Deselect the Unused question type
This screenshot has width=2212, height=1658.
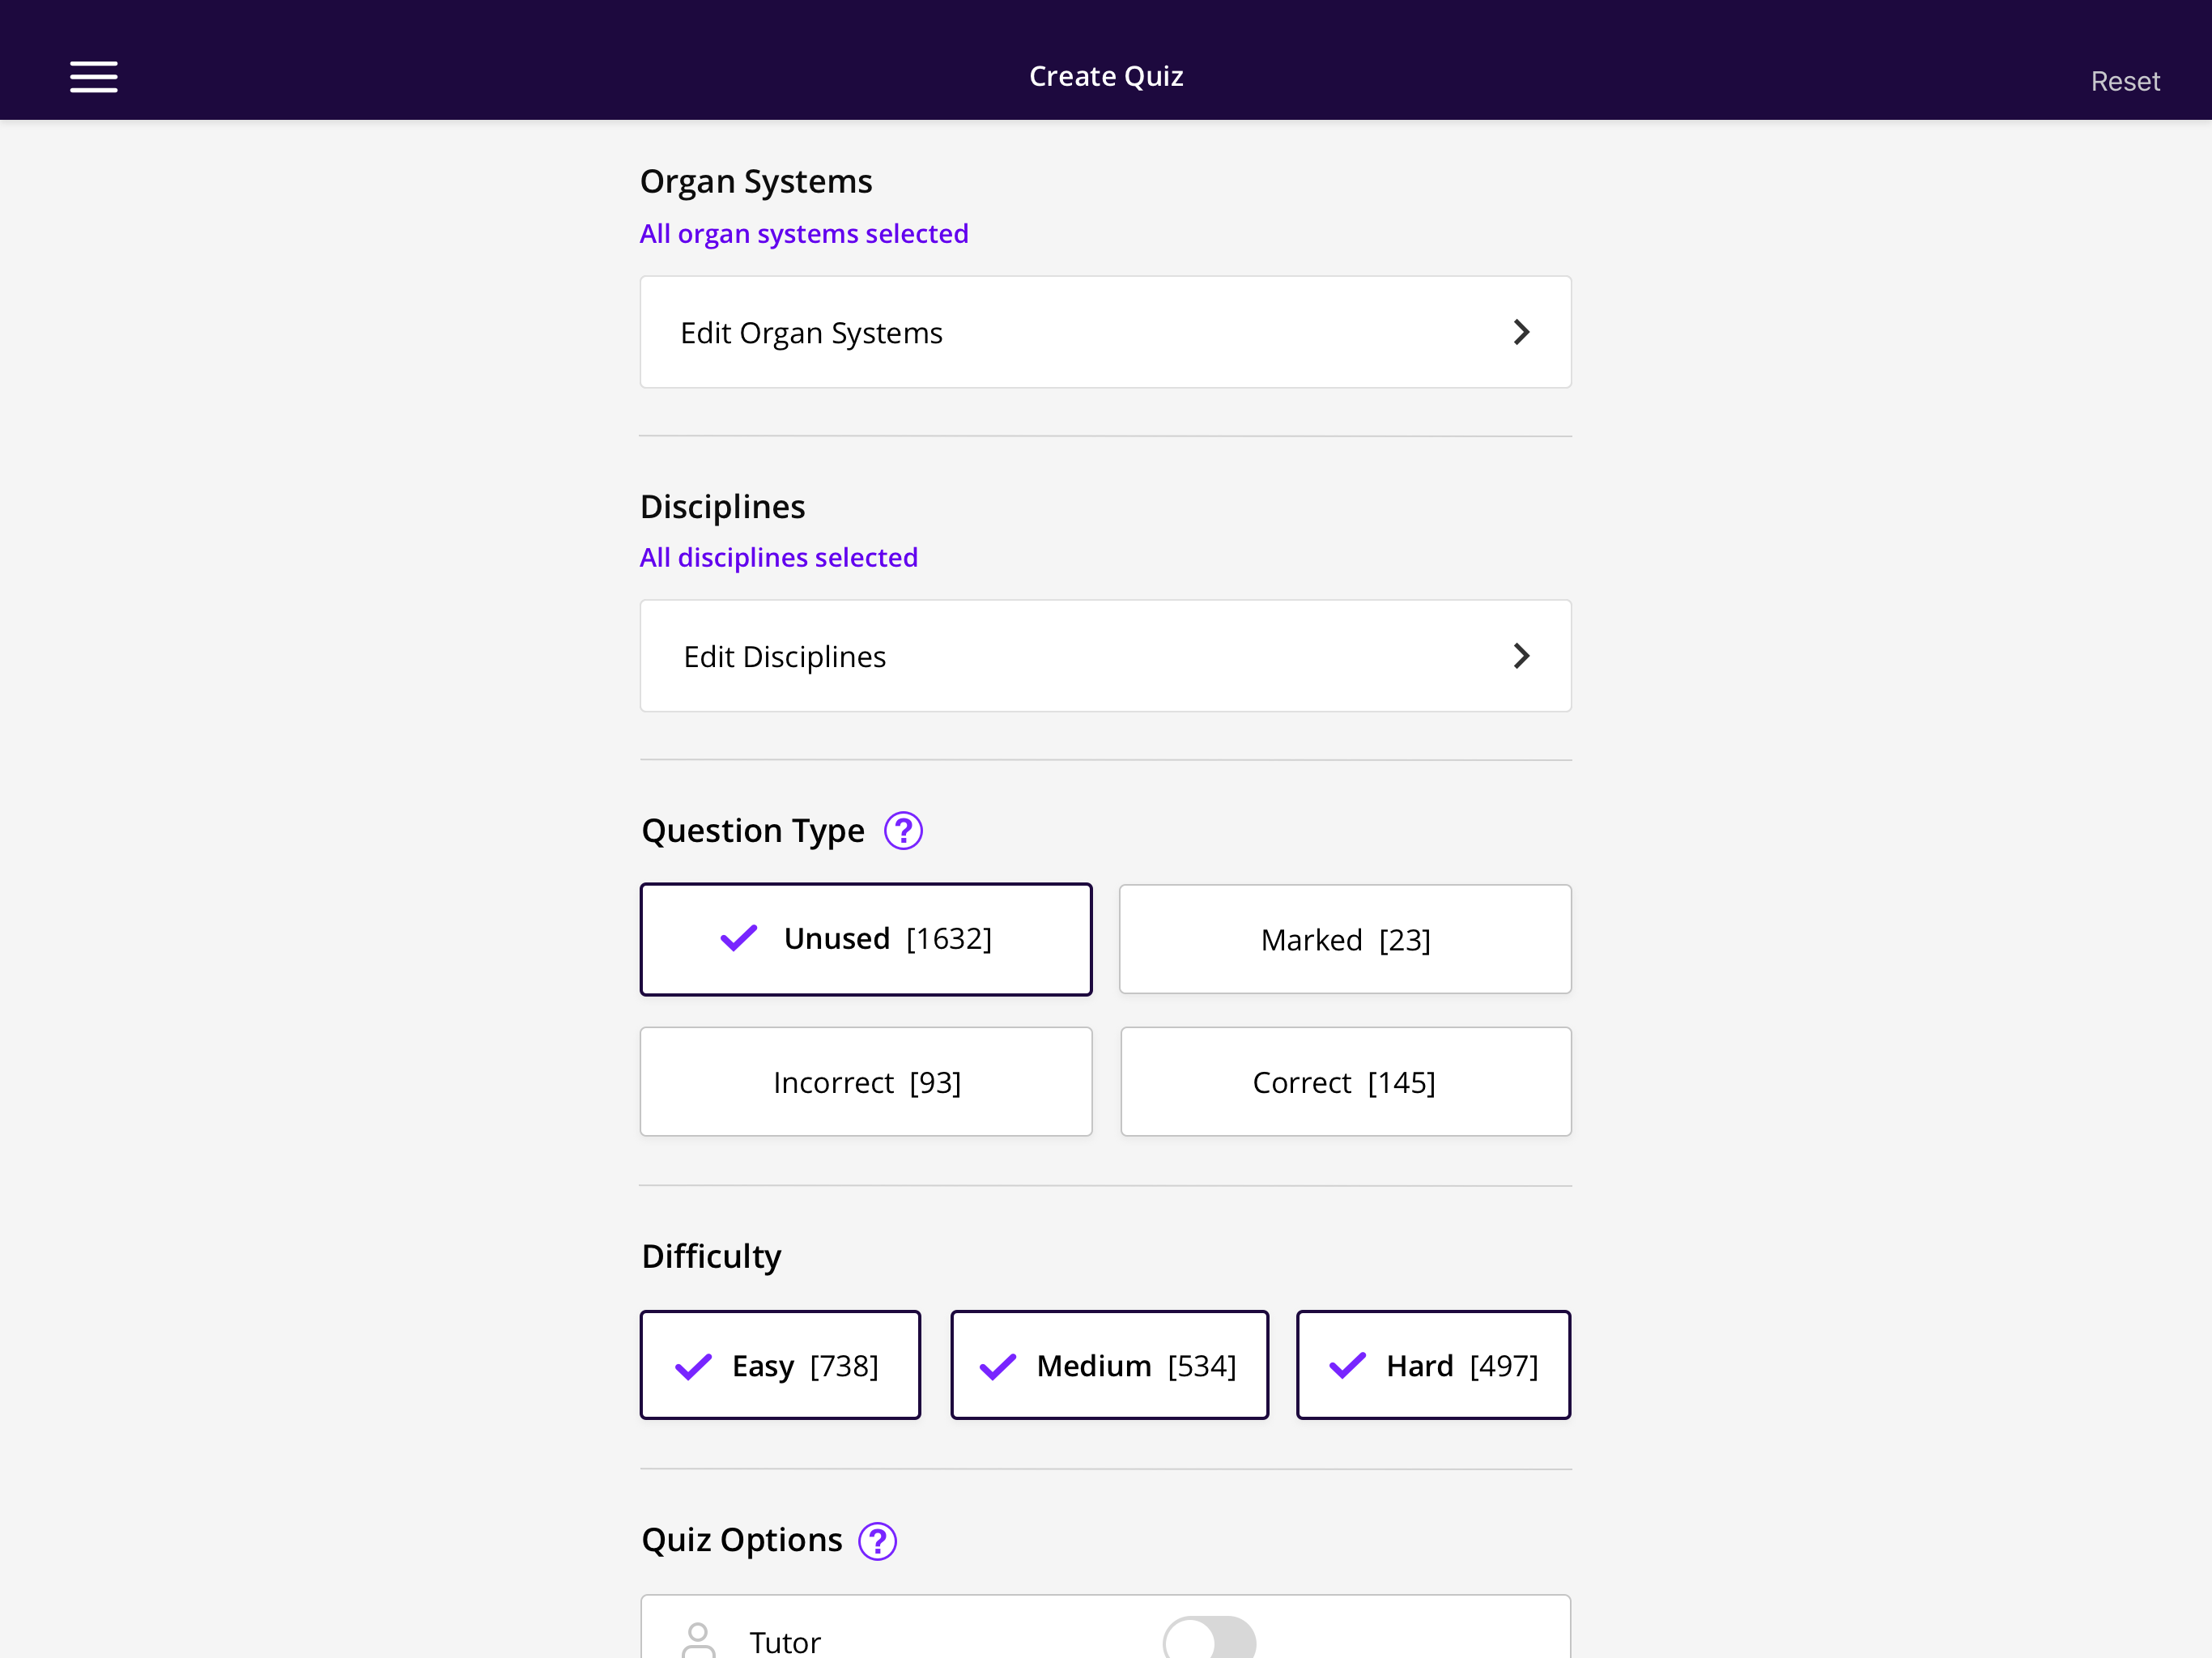pyautogui.click(x=865, y=938)
